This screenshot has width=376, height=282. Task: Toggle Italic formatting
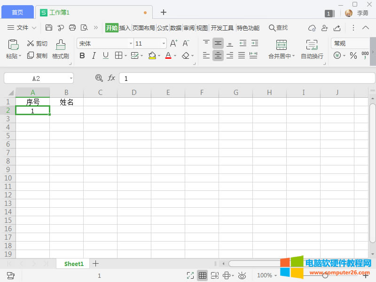click(x=94, y=55)
